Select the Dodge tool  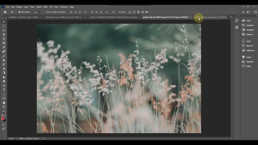tap(4, 81)
